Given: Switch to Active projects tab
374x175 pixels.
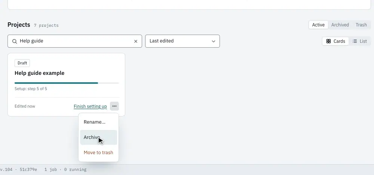Looking at the screenshot, I should click(318, 25).
